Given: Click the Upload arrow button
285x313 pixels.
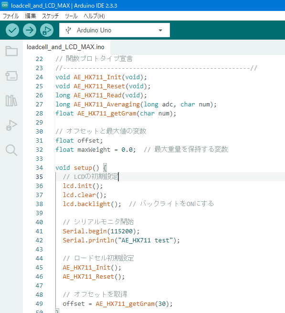Looking at the screenshot, I should click(30, 30).
